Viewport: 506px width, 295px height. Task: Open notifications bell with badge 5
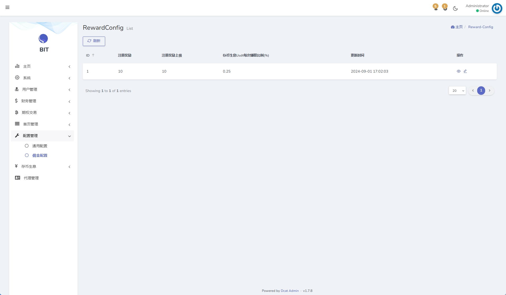(x=436, y=8)
